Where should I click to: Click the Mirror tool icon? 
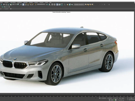pos(47,4)
